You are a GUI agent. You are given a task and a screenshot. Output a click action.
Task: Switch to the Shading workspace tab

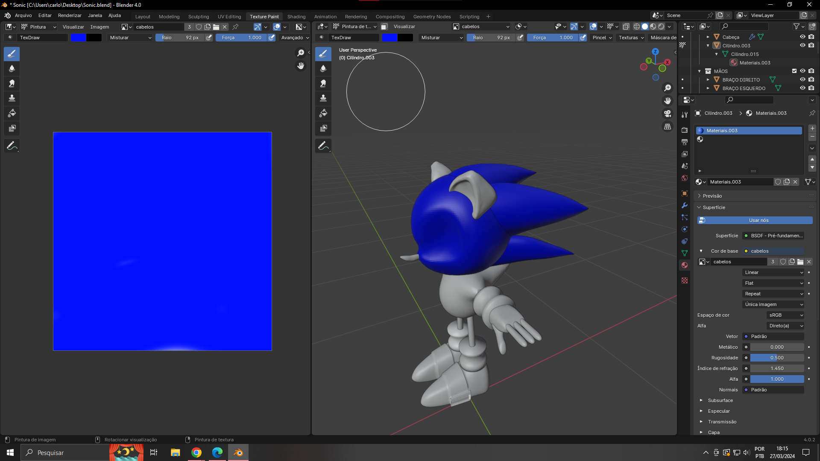[x=296, y=17]
